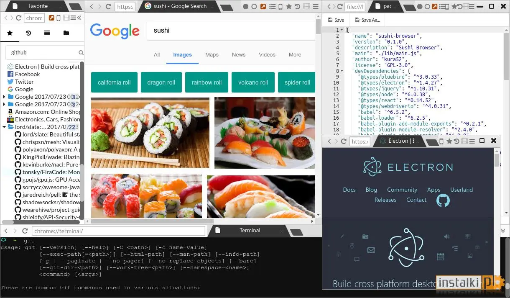510x298 pixels.
Task: Select the sushi - Google Search tab
Action: [180, 6]
